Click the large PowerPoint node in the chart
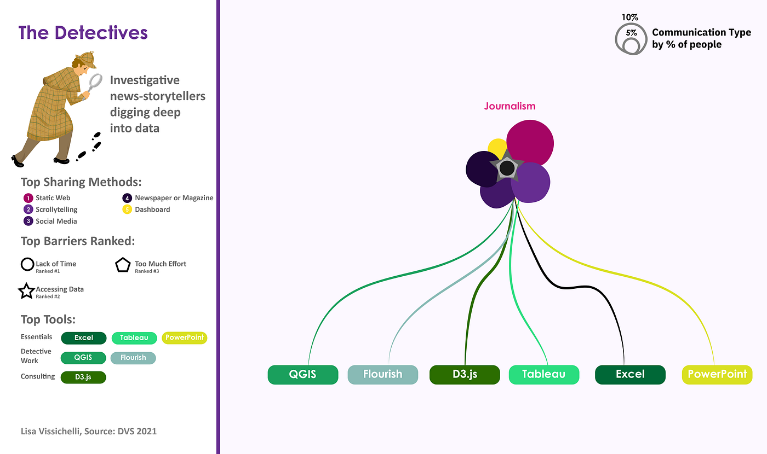The height and width of the screenshot is (454, 767). (717, 375)
